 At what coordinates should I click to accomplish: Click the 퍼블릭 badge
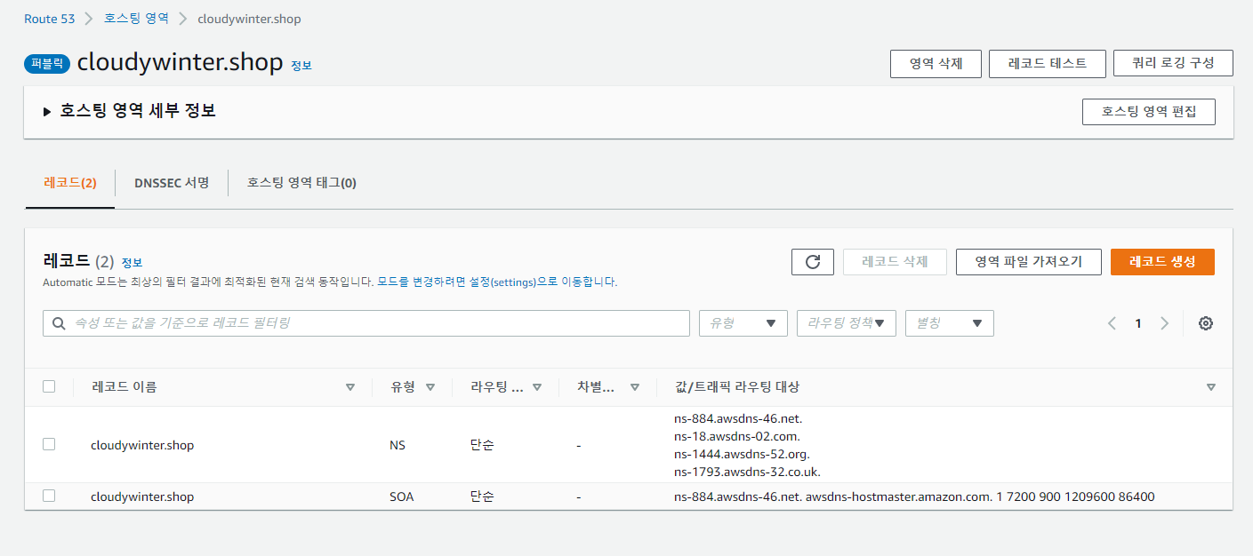tap(47, 63)
